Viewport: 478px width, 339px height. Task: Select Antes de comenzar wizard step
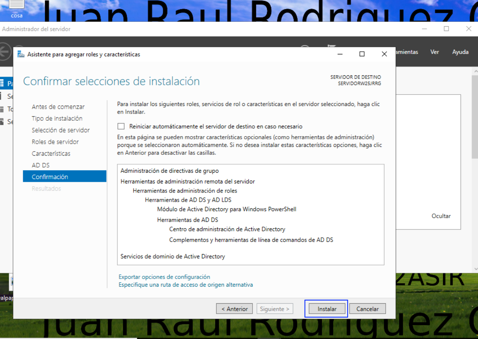pos(58,107)
